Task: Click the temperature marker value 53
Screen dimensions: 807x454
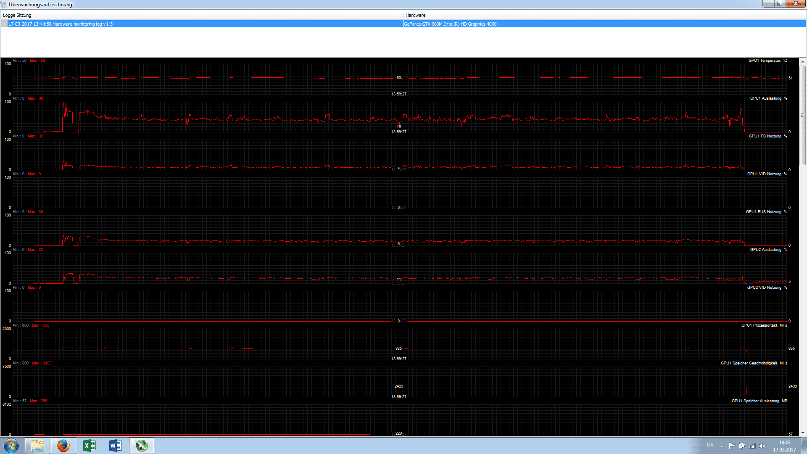Action: coord(399,78)
